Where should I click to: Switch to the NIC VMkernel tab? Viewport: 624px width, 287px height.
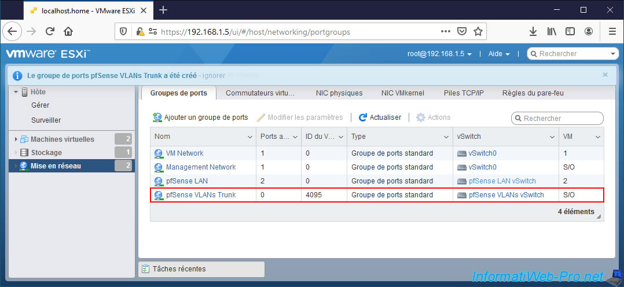pos(402,93)
